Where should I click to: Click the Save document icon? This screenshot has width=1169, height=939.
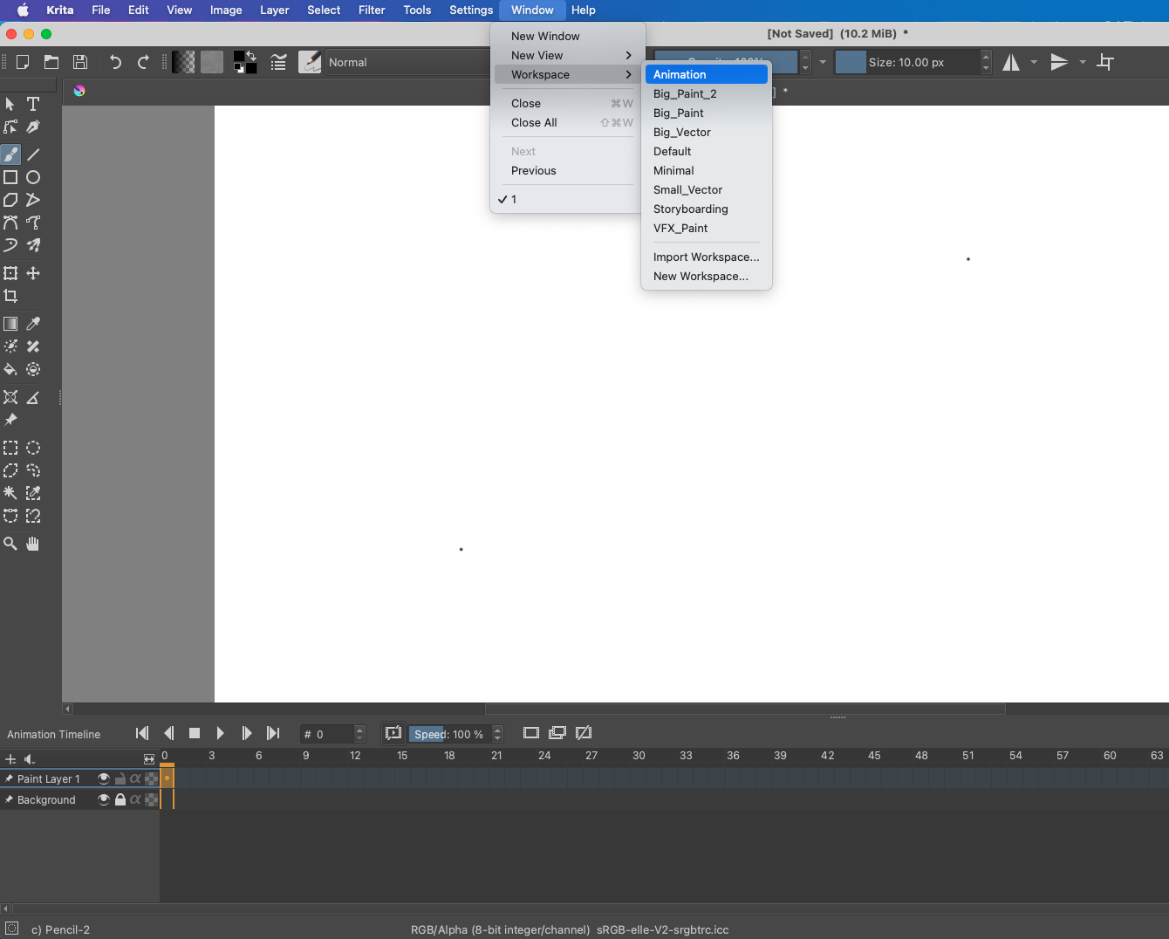[80, 62]
